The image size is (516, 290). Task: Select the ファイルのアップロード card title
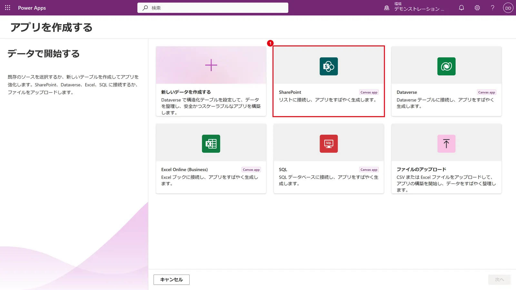[422, 169]
